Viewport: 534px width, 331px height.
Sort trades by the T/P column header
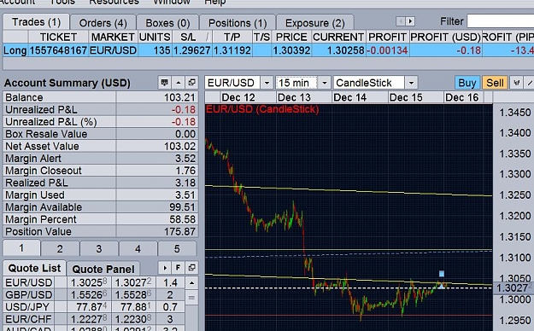pos(232,37)
